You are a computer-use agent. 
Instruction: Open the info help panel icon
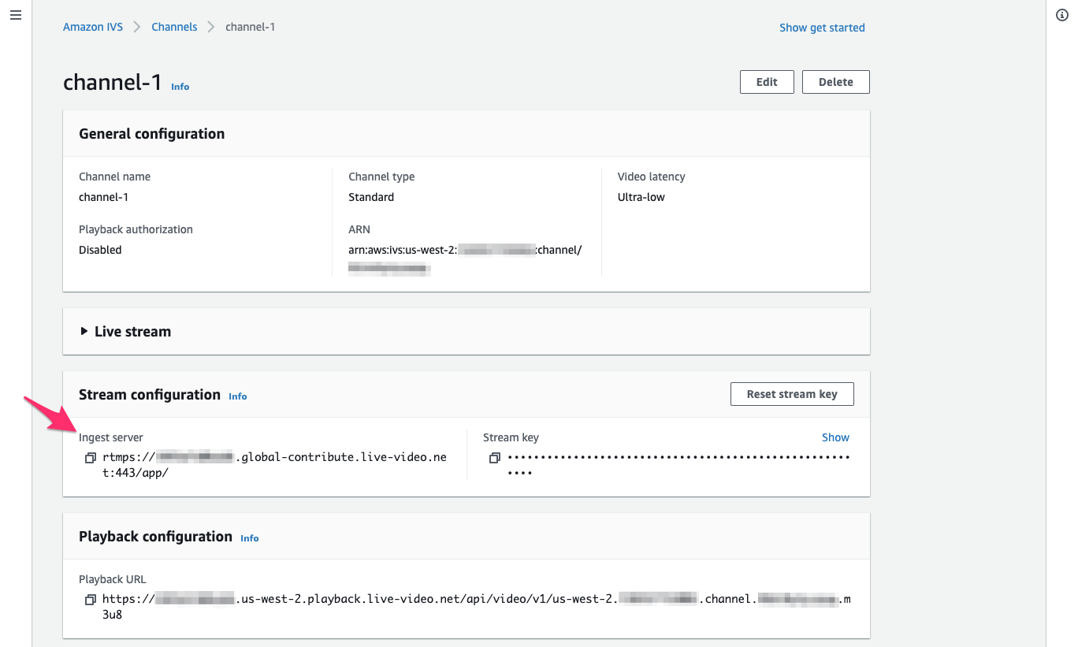(x=1062, y=16)
